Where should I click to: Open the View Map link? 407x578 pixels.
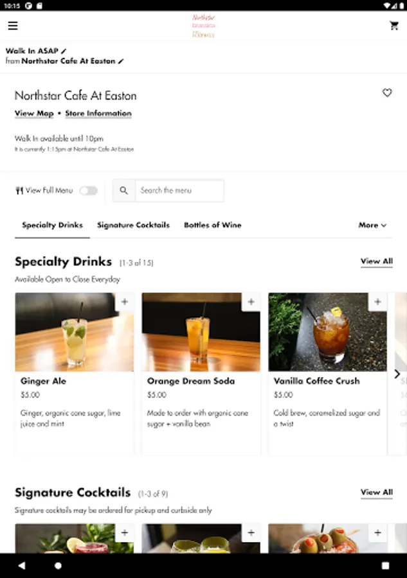click(34, 114)
